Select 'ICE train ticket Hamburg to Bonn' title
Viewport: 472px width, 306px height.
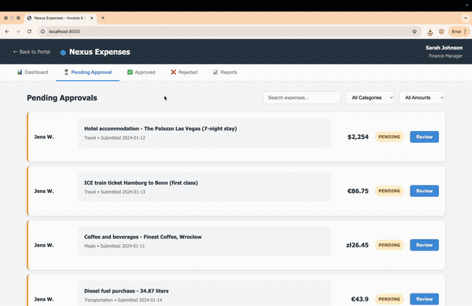point(141,183)
